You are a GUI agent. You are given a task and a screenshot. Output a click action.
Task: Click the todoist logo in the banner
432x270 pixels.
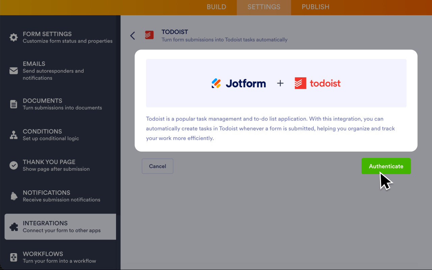pyautogui.click(x=317, y=83)
